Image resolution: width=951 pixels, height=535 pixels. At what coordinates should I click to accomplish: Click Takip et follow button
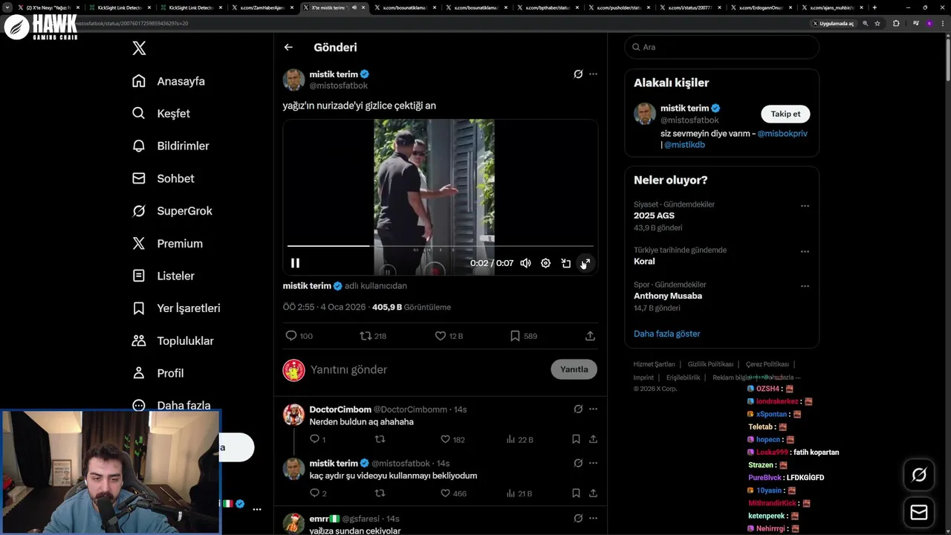pos(785,114)
